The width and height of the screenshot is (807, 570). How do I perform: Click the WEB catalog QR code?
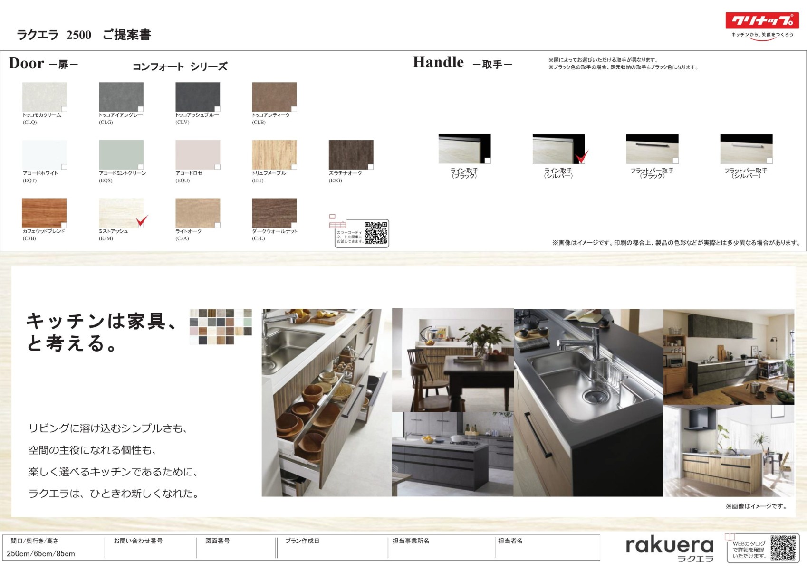coord(783,548)
